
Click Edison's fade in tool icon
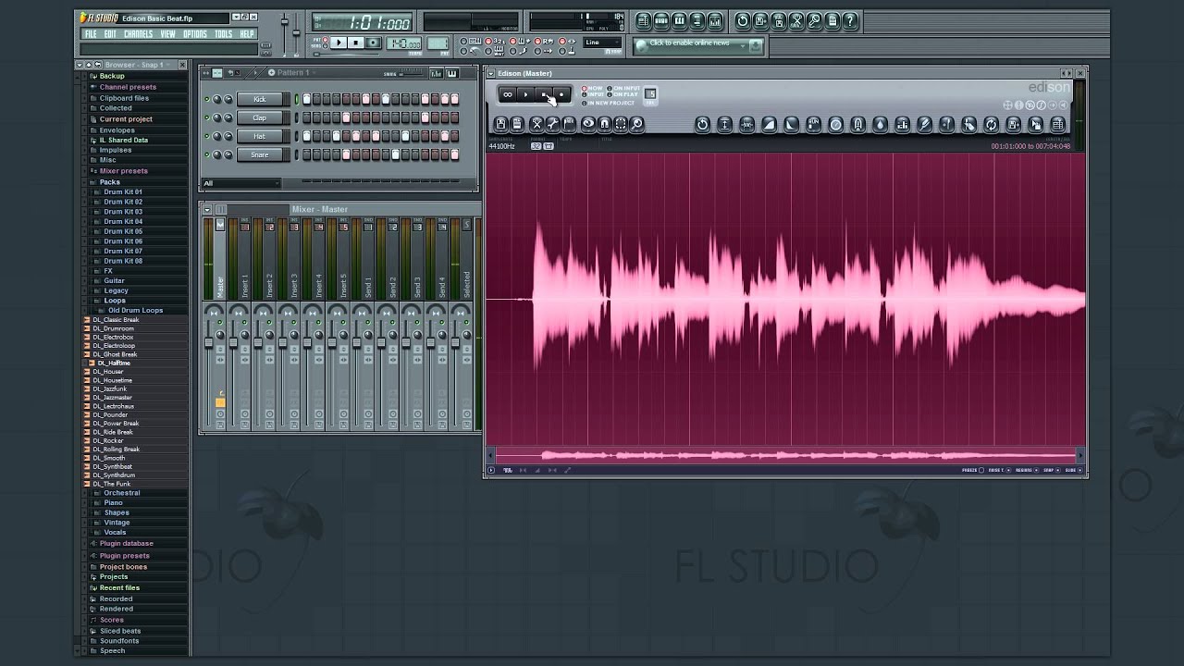pos(769,124)
